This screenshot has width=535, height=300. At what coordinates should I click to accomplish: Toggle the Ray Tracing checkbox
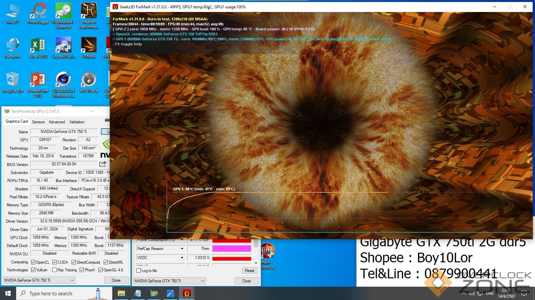click(55, 270)
